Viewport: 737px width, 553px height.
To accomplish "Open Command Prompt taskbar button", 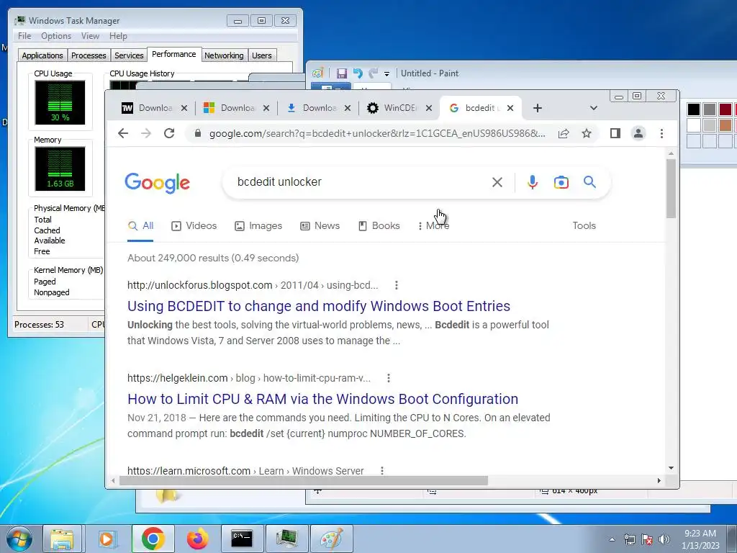I will 242,539.
